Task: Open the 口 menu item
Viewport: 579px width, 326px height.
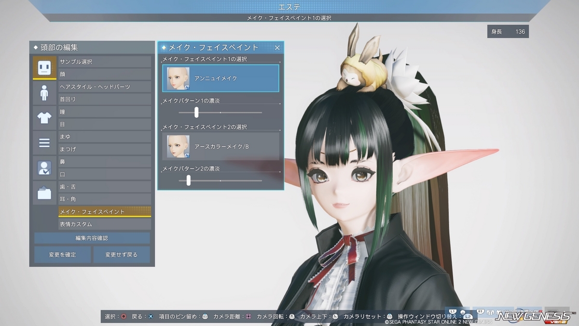Action: click(105, 174)
